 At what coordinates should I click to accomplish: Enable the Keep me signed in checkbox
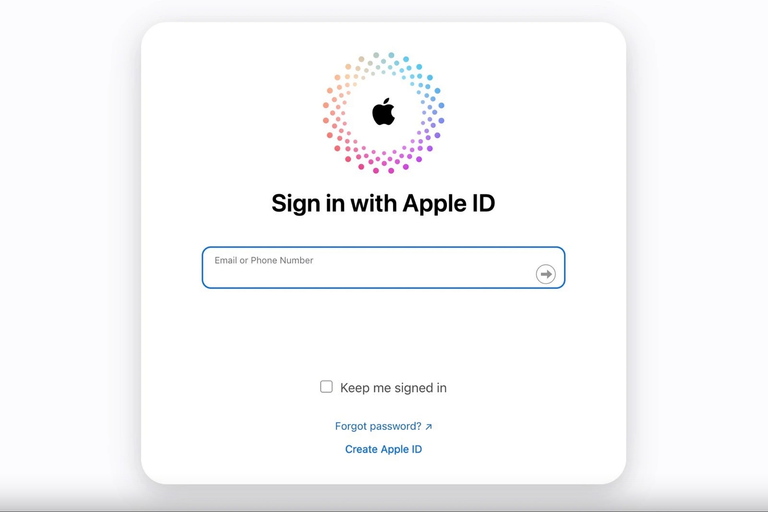pos(326,387)
